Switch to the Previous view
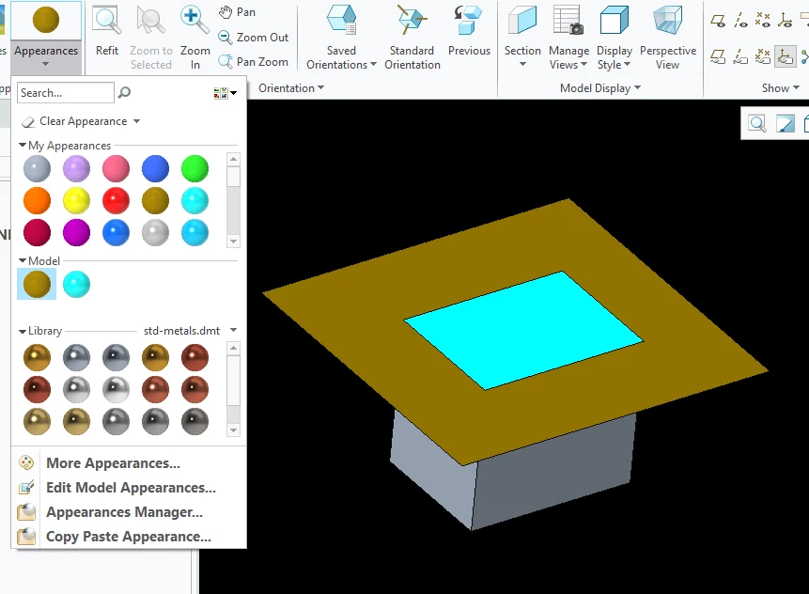The image size is (809, 594). click(469, 30)
